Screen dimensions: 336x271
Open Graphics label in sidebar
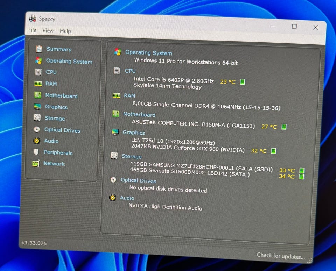tap(56, 107)
